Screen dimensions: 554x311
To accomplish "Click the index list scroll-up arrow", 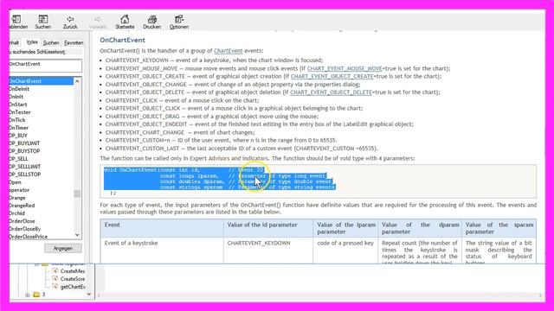I will [77, 81].
